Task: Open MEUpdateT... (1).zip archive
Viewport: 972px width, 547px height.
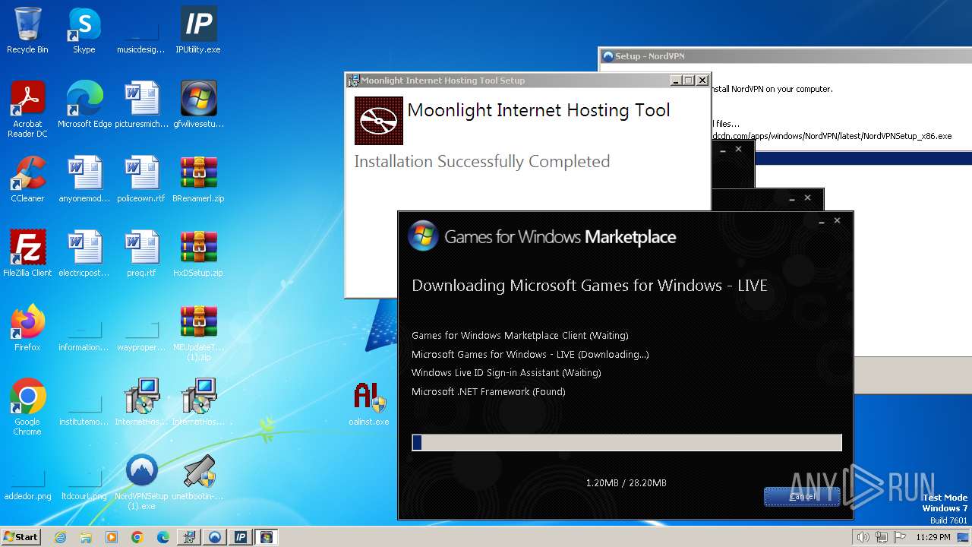Action: [198, 333]
